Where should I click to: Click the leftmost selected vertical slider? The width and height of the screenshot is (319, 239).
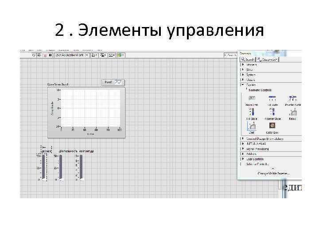(43, 168)
